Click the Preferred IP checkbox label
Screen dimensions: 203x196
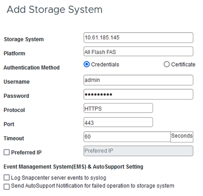[26, 152]
